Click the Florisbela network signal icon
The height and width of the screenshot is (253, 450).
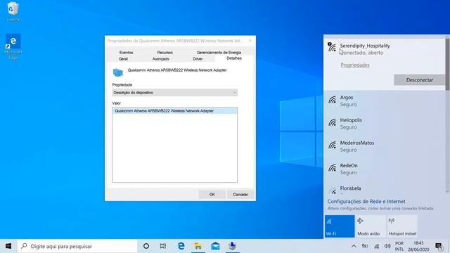(333, 190)
